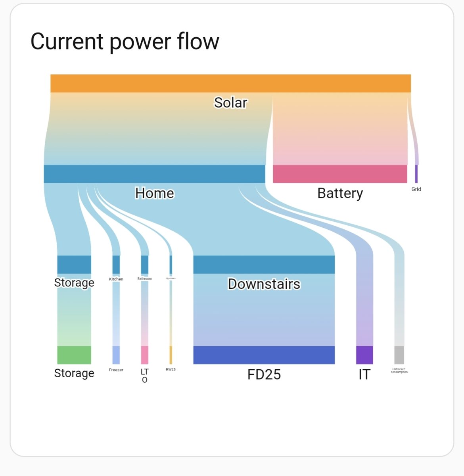Select the light blue Freezer bar

click(116, 355)
